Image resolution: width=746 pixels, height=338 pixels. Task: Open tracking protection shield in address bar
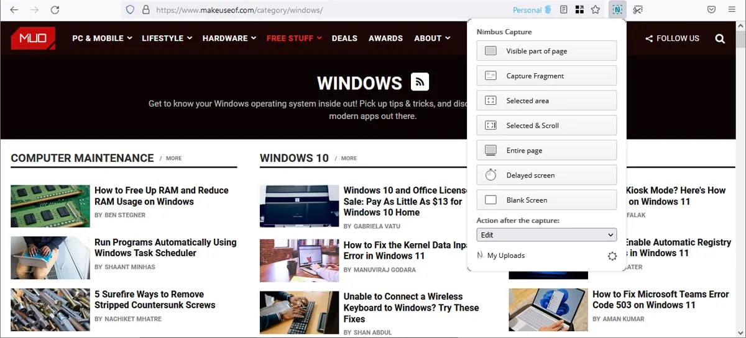pos(130,10)
